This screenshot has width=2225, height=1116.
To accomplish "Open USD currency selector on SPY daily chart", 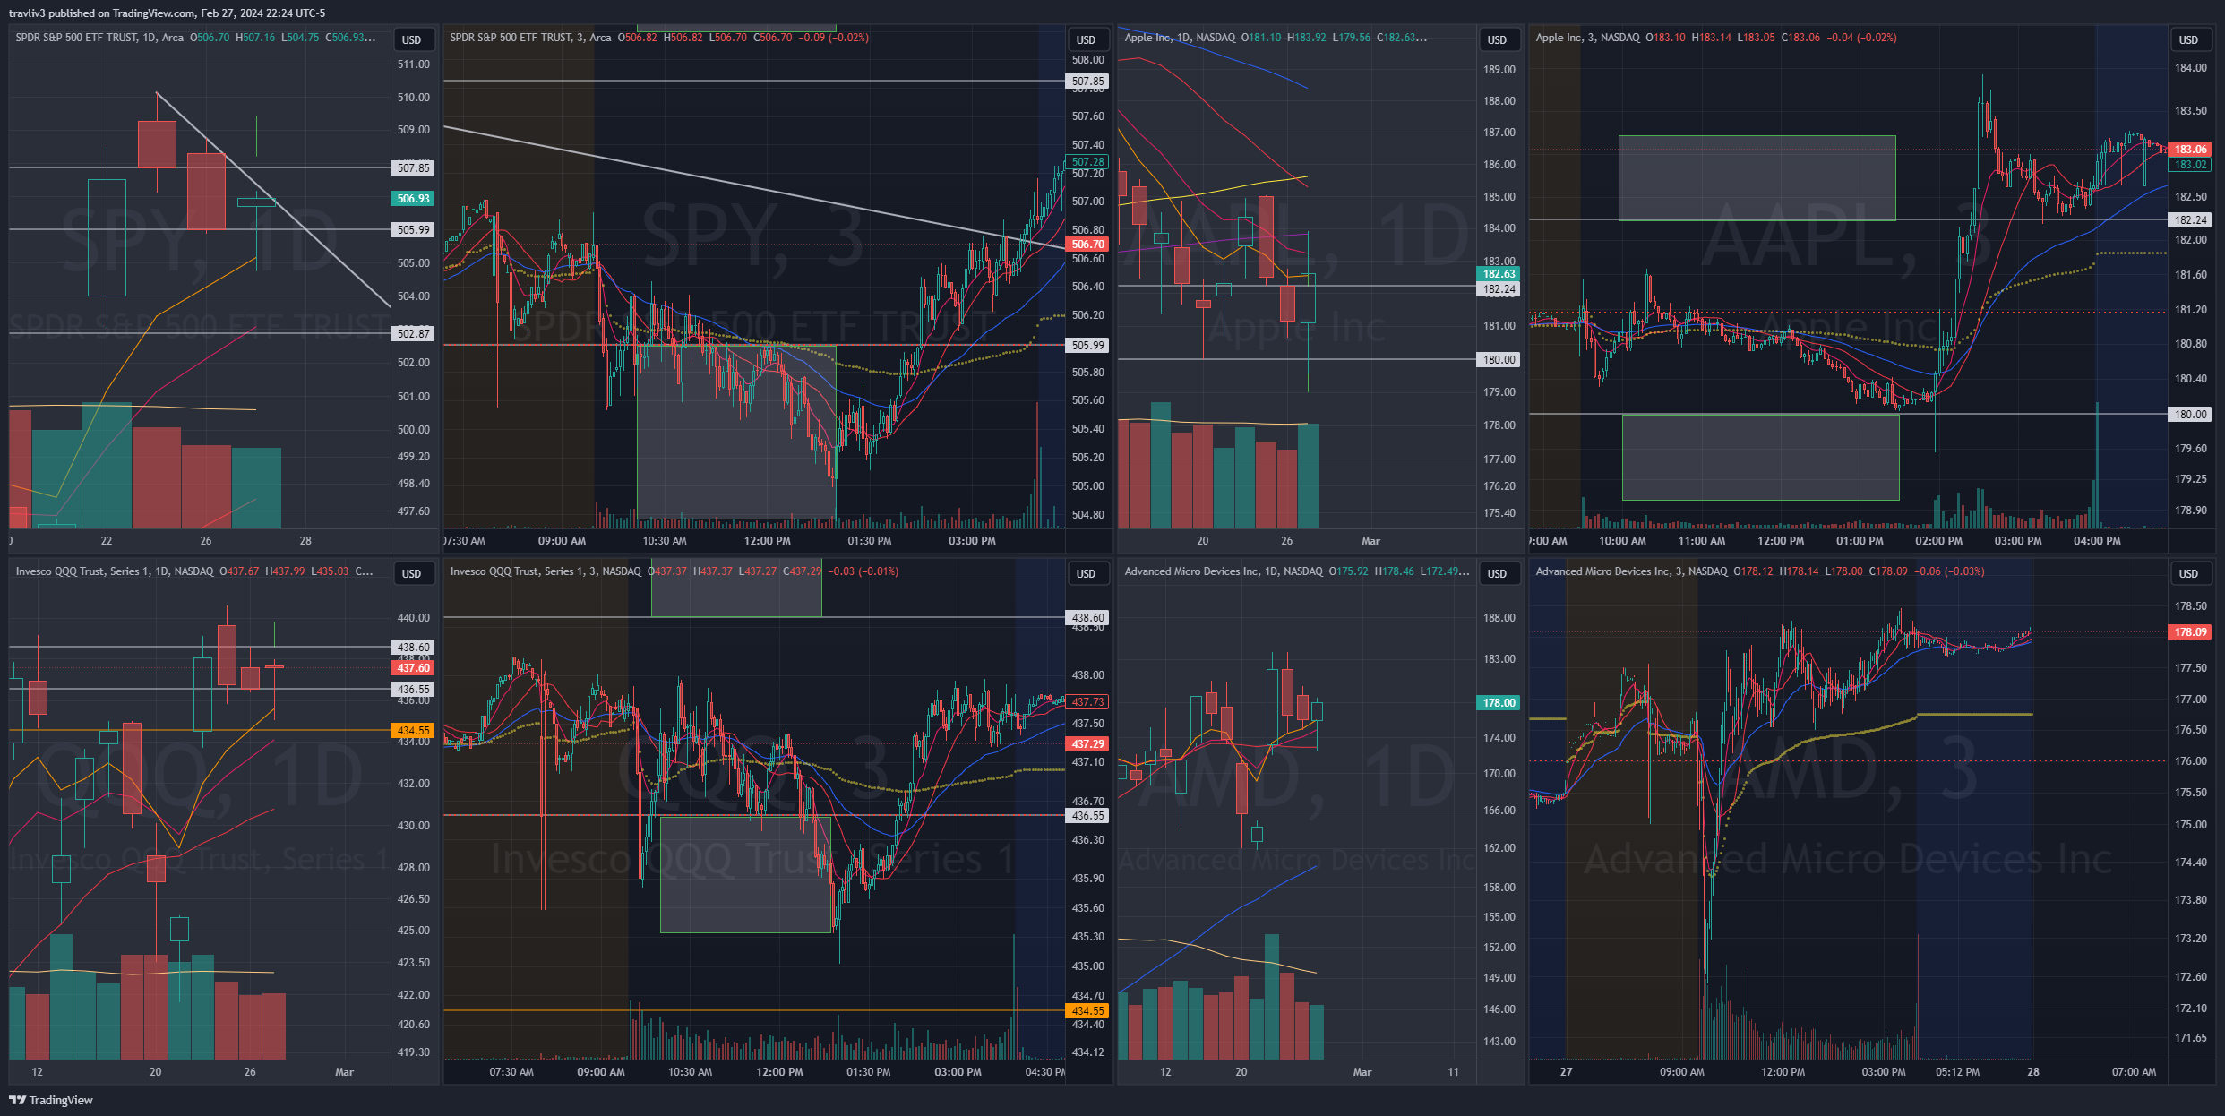I will [x=412, y=39].
